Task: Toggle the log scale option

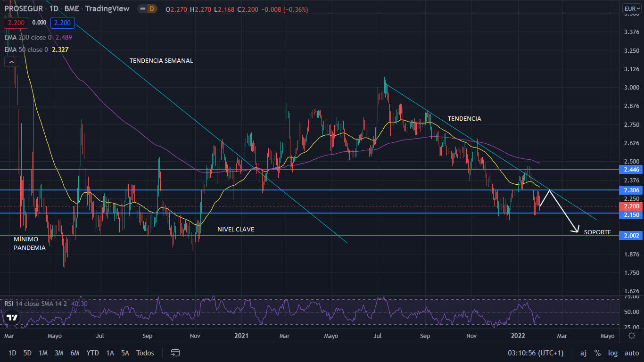Action: click(612, 353)
